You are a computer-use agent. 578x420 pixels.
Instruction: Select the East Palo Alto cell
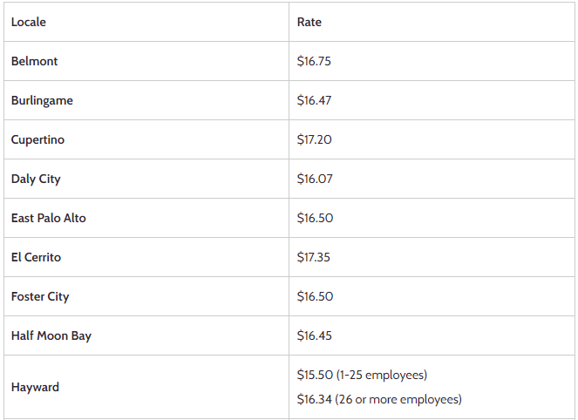(x=49, y=218)
